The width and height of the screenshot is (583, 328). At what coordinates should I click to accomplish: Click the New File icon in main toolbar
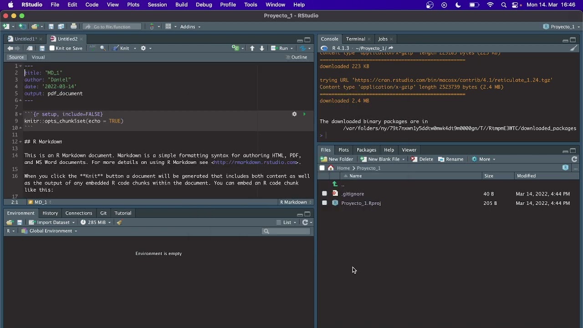(x=6, y=26)
